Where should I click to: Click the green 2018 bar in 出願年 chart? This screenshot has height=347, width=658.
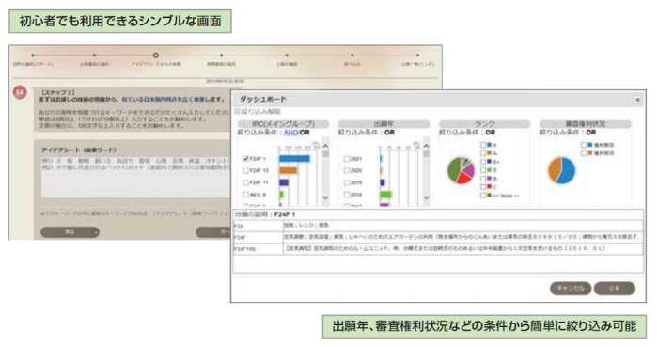[385, 195]
